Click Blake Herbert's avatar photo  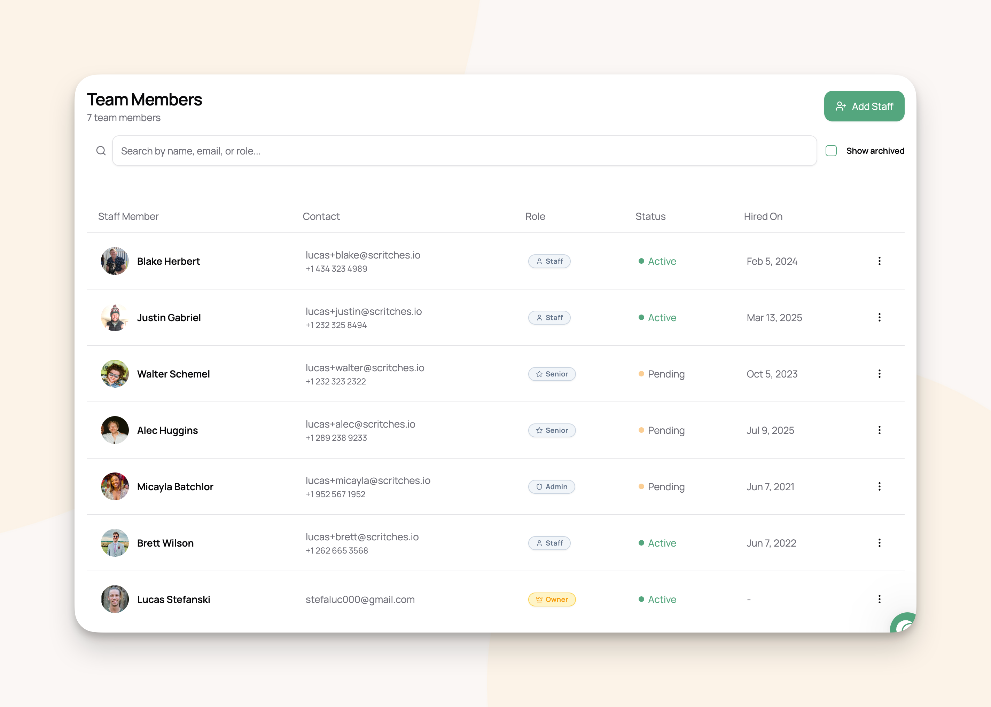(x=115, y=261)
